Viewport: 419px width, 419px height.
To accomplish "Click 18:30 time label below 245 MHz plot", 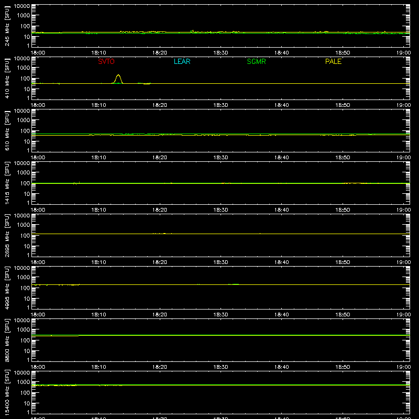I will click(220, 53).
